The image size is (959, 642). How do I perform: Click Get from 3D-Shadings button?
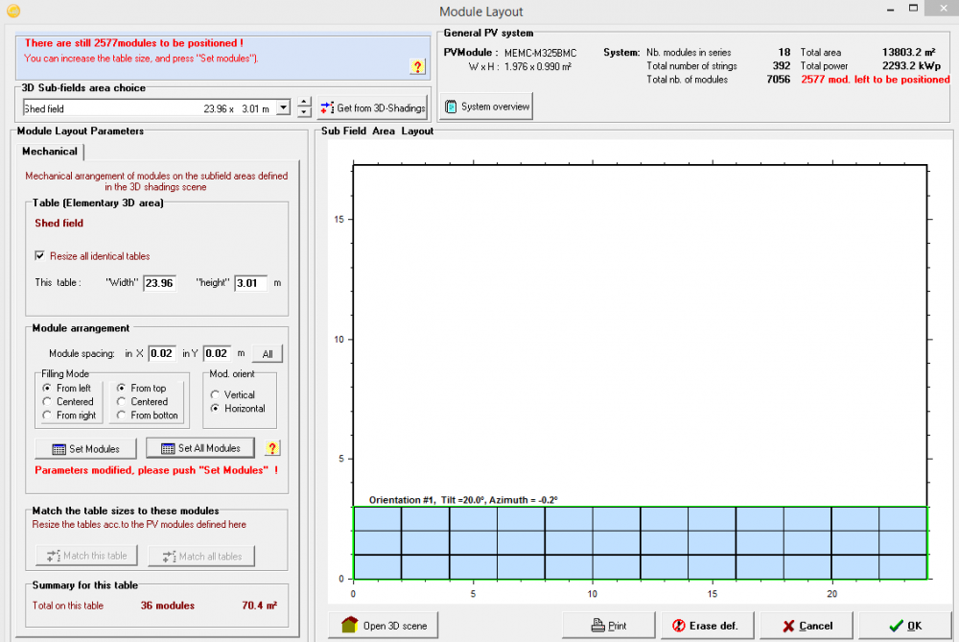click(x=372, y=108)
